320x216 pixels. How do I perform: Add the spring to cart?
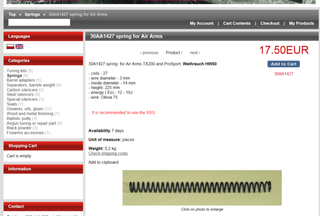284,64
